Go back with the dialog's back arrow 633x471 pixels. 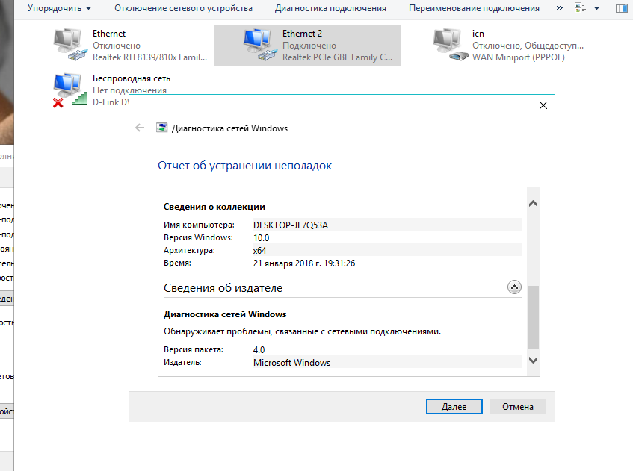click(x=140, y=128)
